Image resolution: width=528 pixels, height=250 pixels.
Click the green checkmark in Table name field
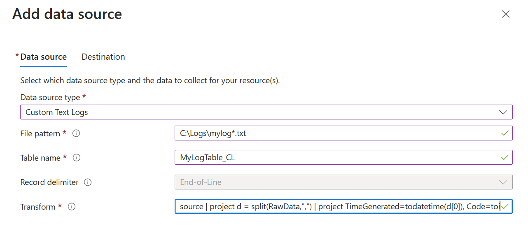coord(505,157)
